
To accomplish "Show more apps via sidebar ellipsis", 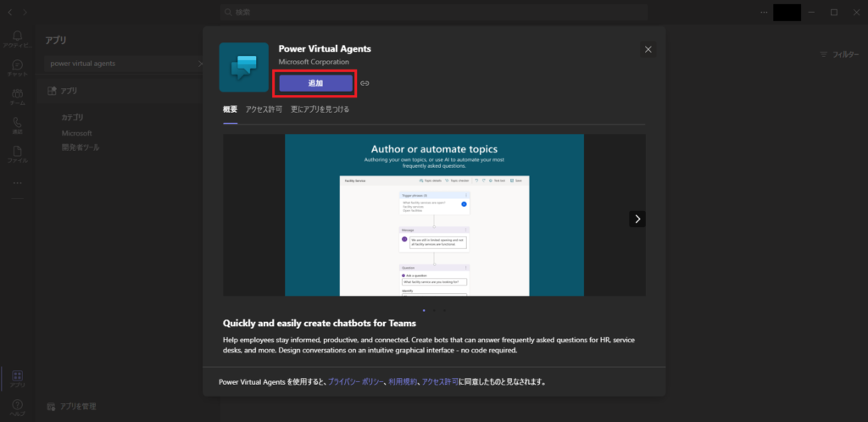I will [x=17, y=182].
